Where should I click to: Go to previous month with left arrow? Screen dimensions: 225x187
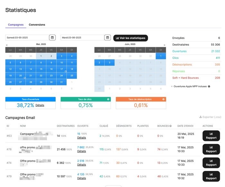7,45
